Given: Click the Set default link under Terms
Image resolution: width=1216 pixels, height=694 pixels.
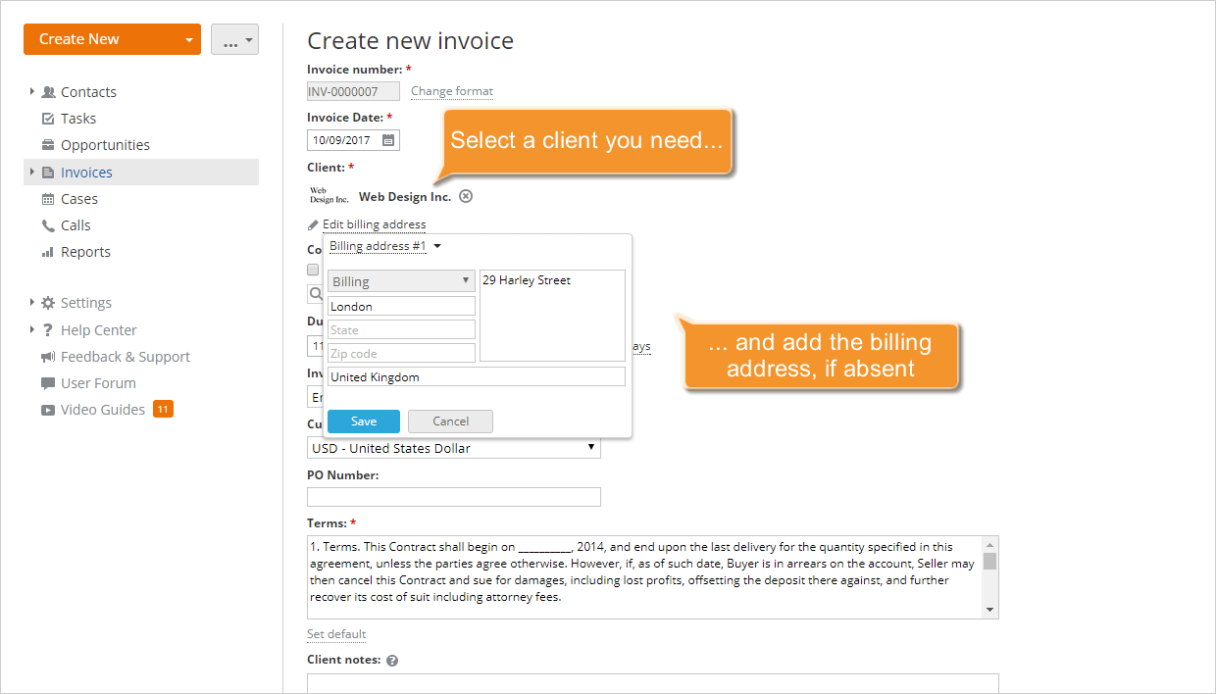Looking at the screenshot, I should pyautogui.click(x=335, y=633).
